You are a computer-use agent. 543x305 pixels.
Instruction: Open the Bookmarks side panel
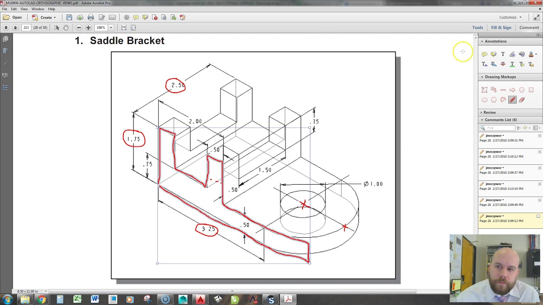click(x=6, y=51)
